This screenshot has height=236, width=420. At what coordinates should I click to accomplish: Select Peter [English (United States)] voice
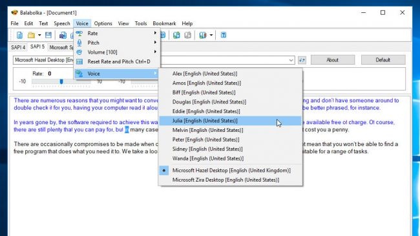231,140
